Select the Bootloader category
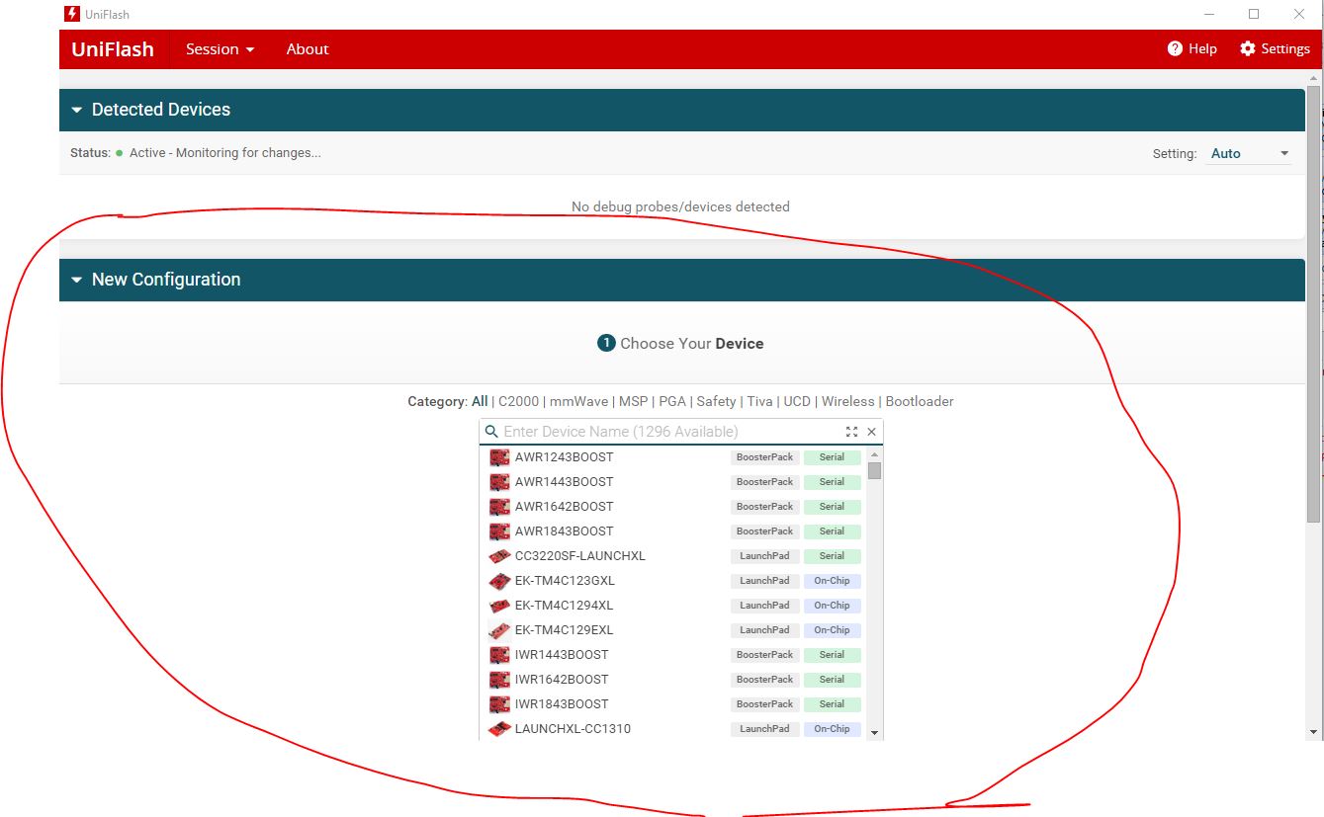 click(x=920, y=401)
